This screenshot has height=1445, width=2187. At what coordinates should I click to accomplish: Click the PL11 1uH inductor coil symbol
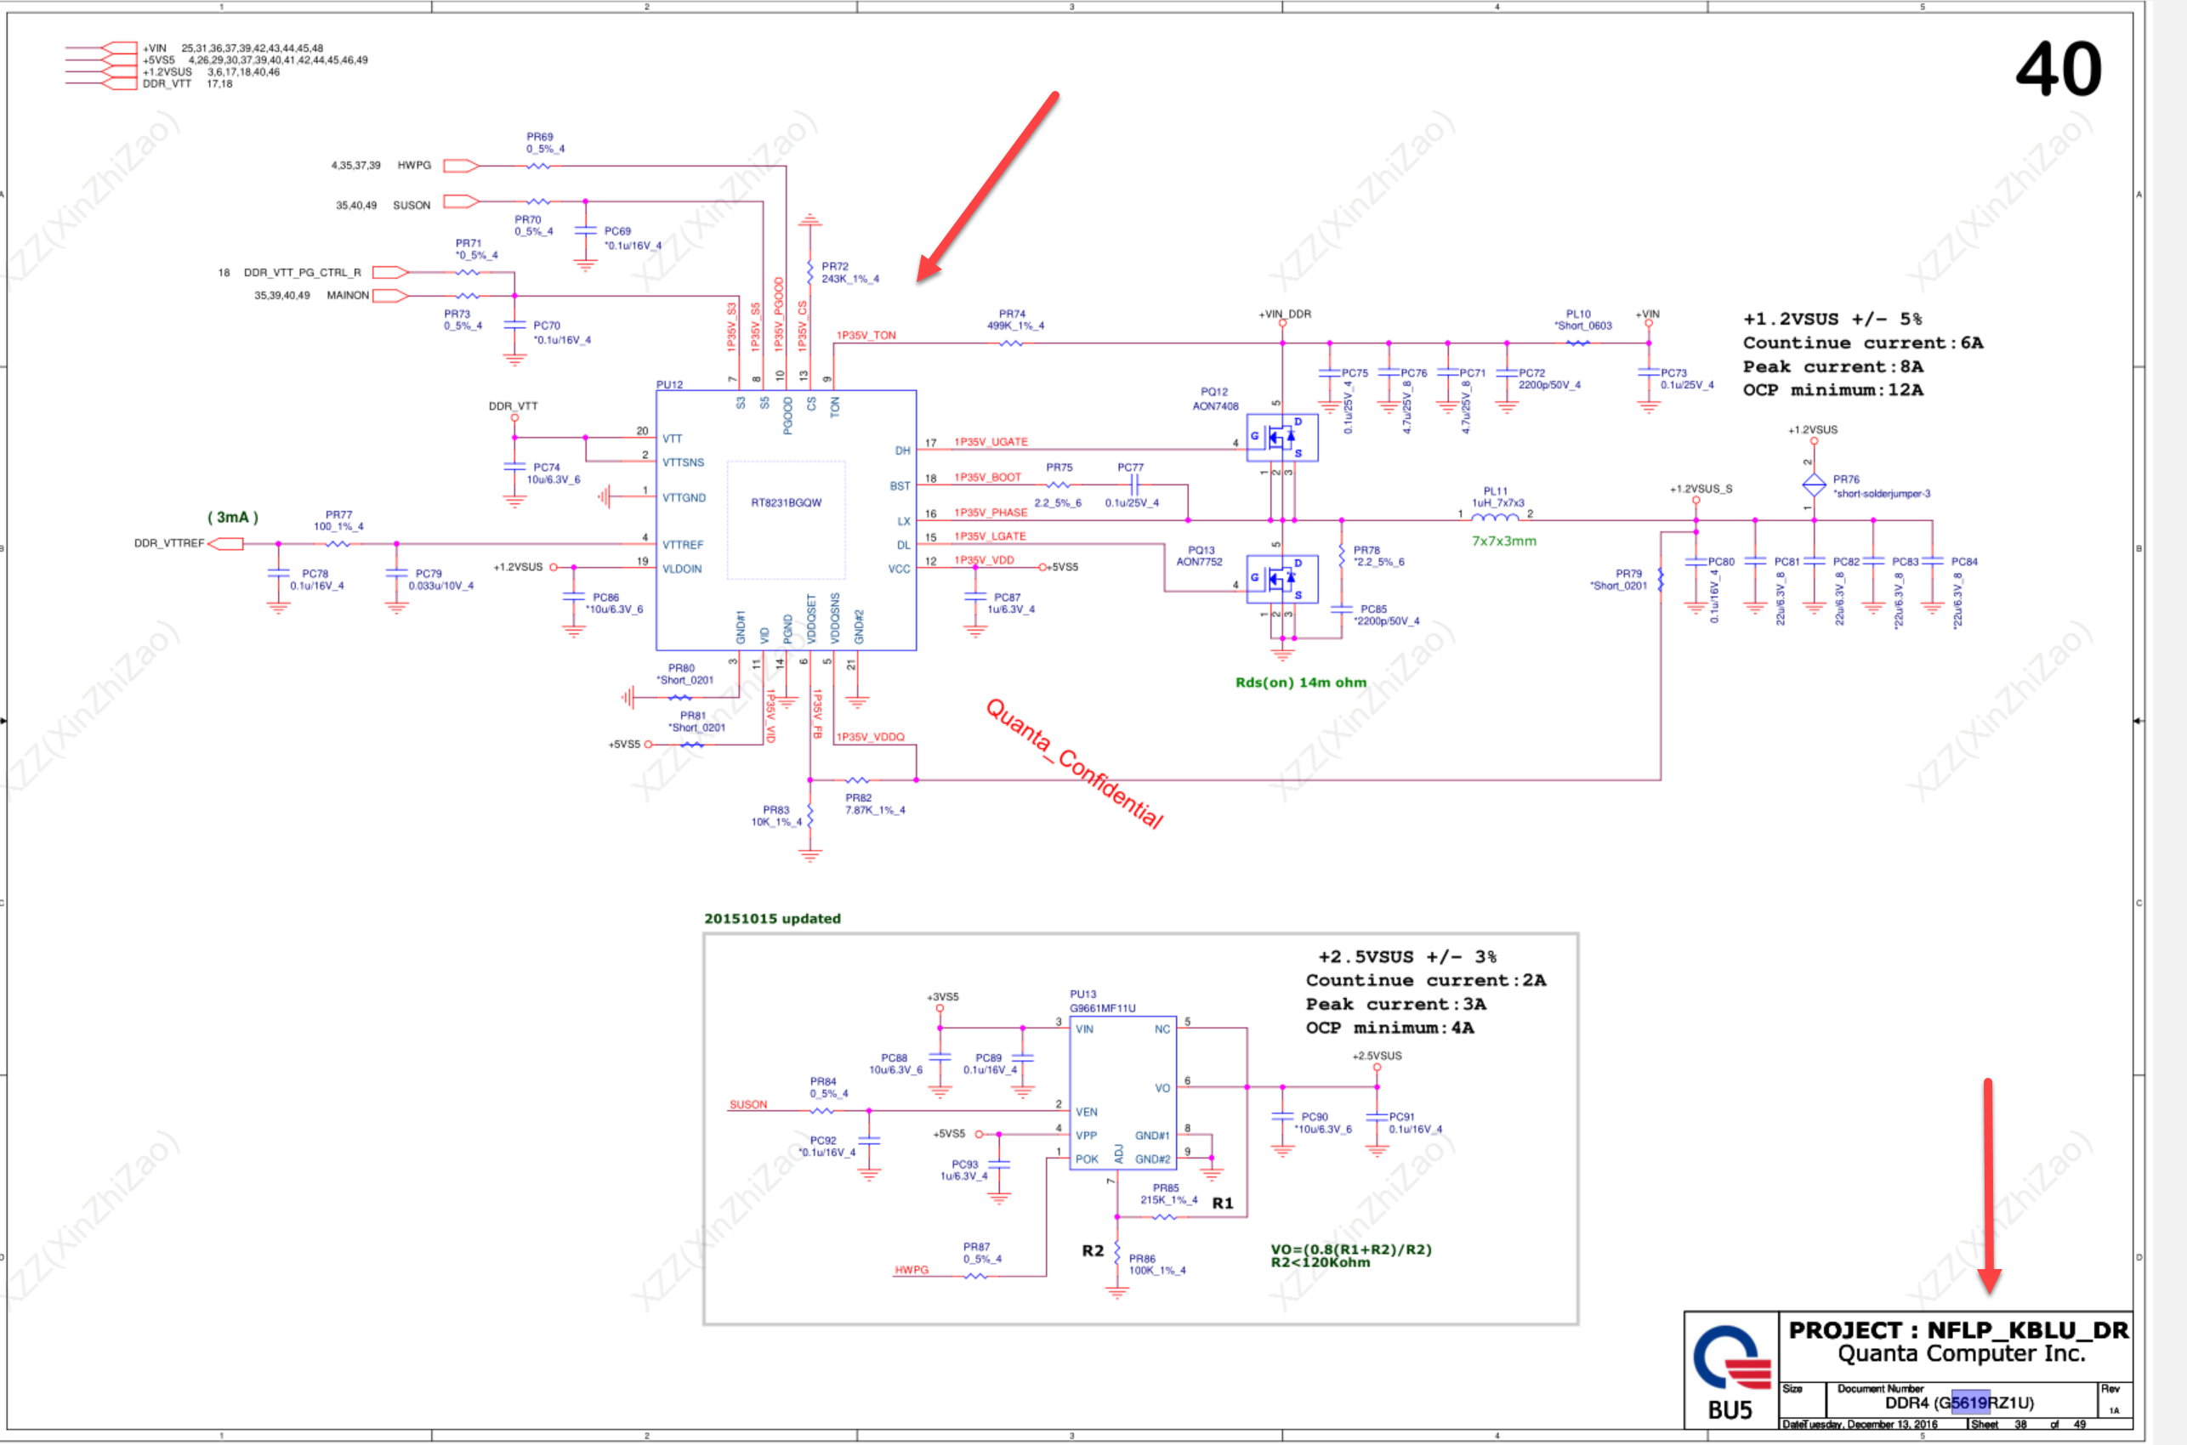pyautogui.click(x=1494, y=517)
